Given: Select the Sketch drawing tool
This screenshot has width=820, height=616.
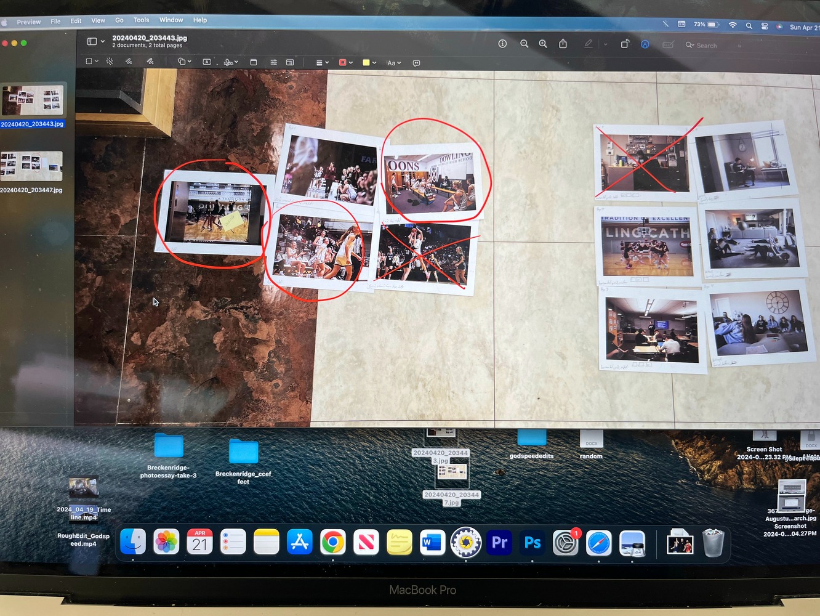Looking at the screenshot, I should click(x=129, y=62).
